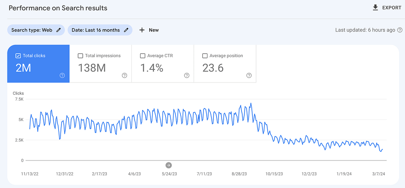Open Total clicks help question mark

point(62,75)
